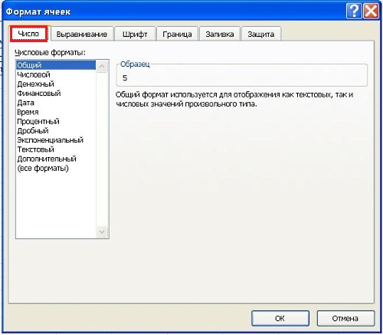
Task: Select Числовой number format
Action: pos(34,74)
